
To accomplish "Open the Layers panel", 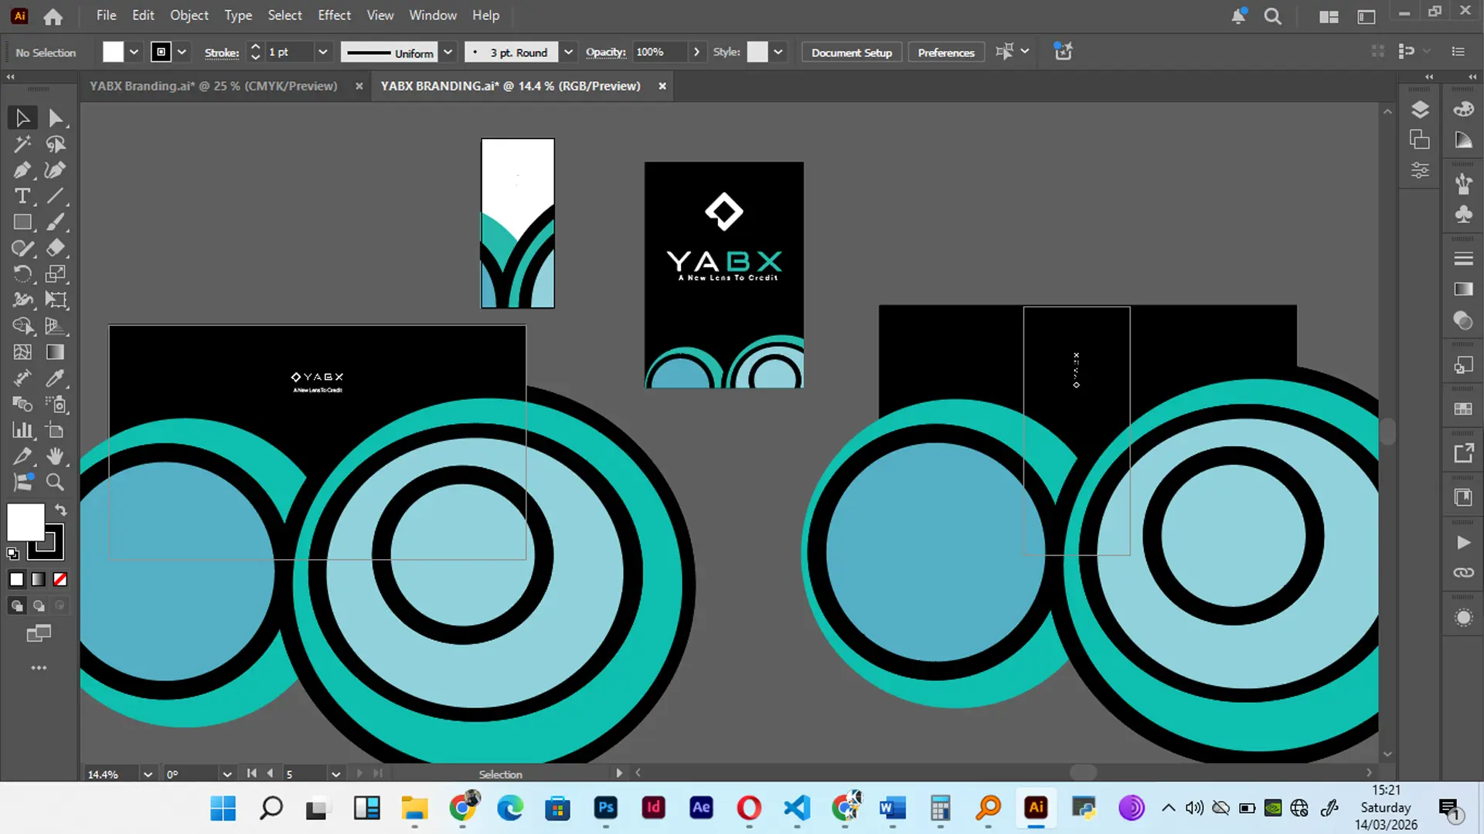I will pyautogui.click(x=1420, y=109).
